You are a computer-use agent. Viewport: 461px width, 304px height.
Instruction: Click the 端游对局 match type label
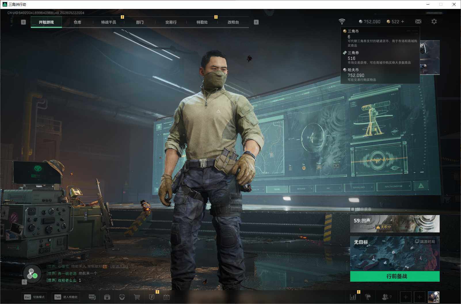pos(425,242)
